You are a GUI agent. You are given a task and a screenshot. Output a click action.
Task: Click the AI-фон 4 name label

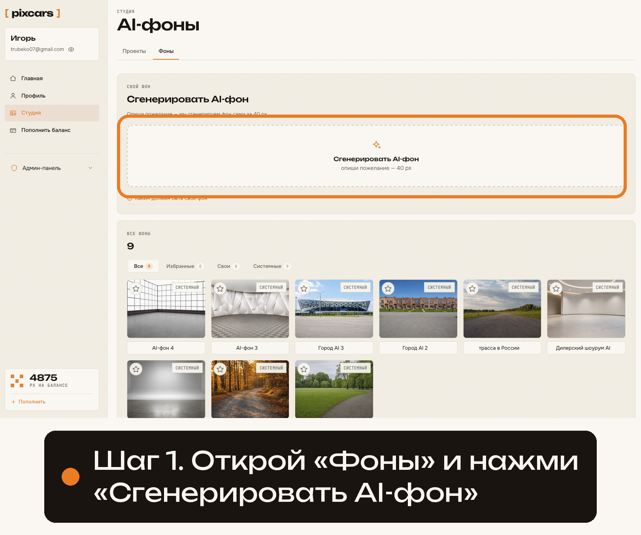tap(166, 348)
